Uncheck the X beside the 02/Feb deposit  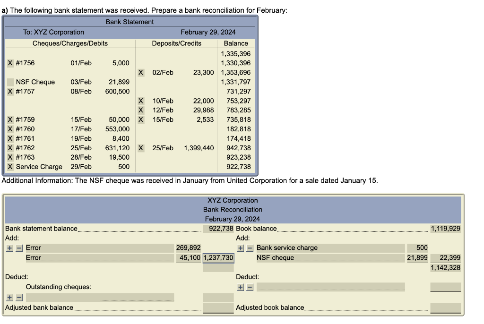click(140, 72)
